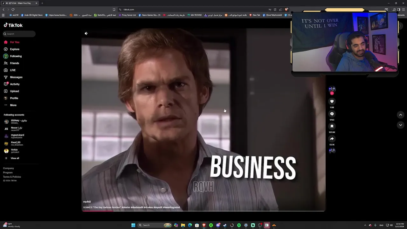
Task: Open the New Tab bookmark
Action: pyautogui.click(x=255, y=15)
